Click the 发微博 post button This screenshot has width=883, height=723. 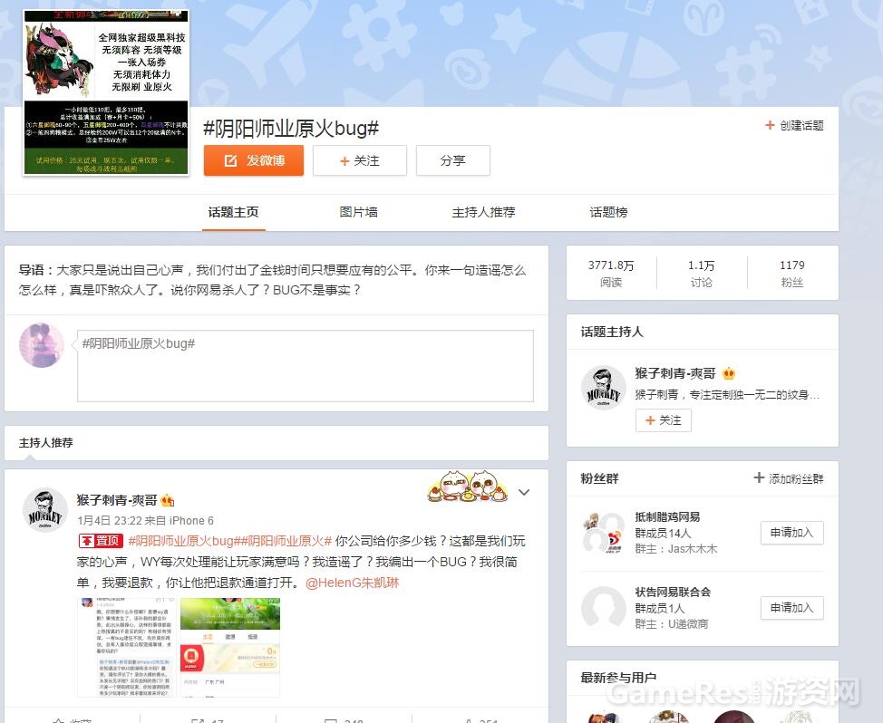point(254,160)
